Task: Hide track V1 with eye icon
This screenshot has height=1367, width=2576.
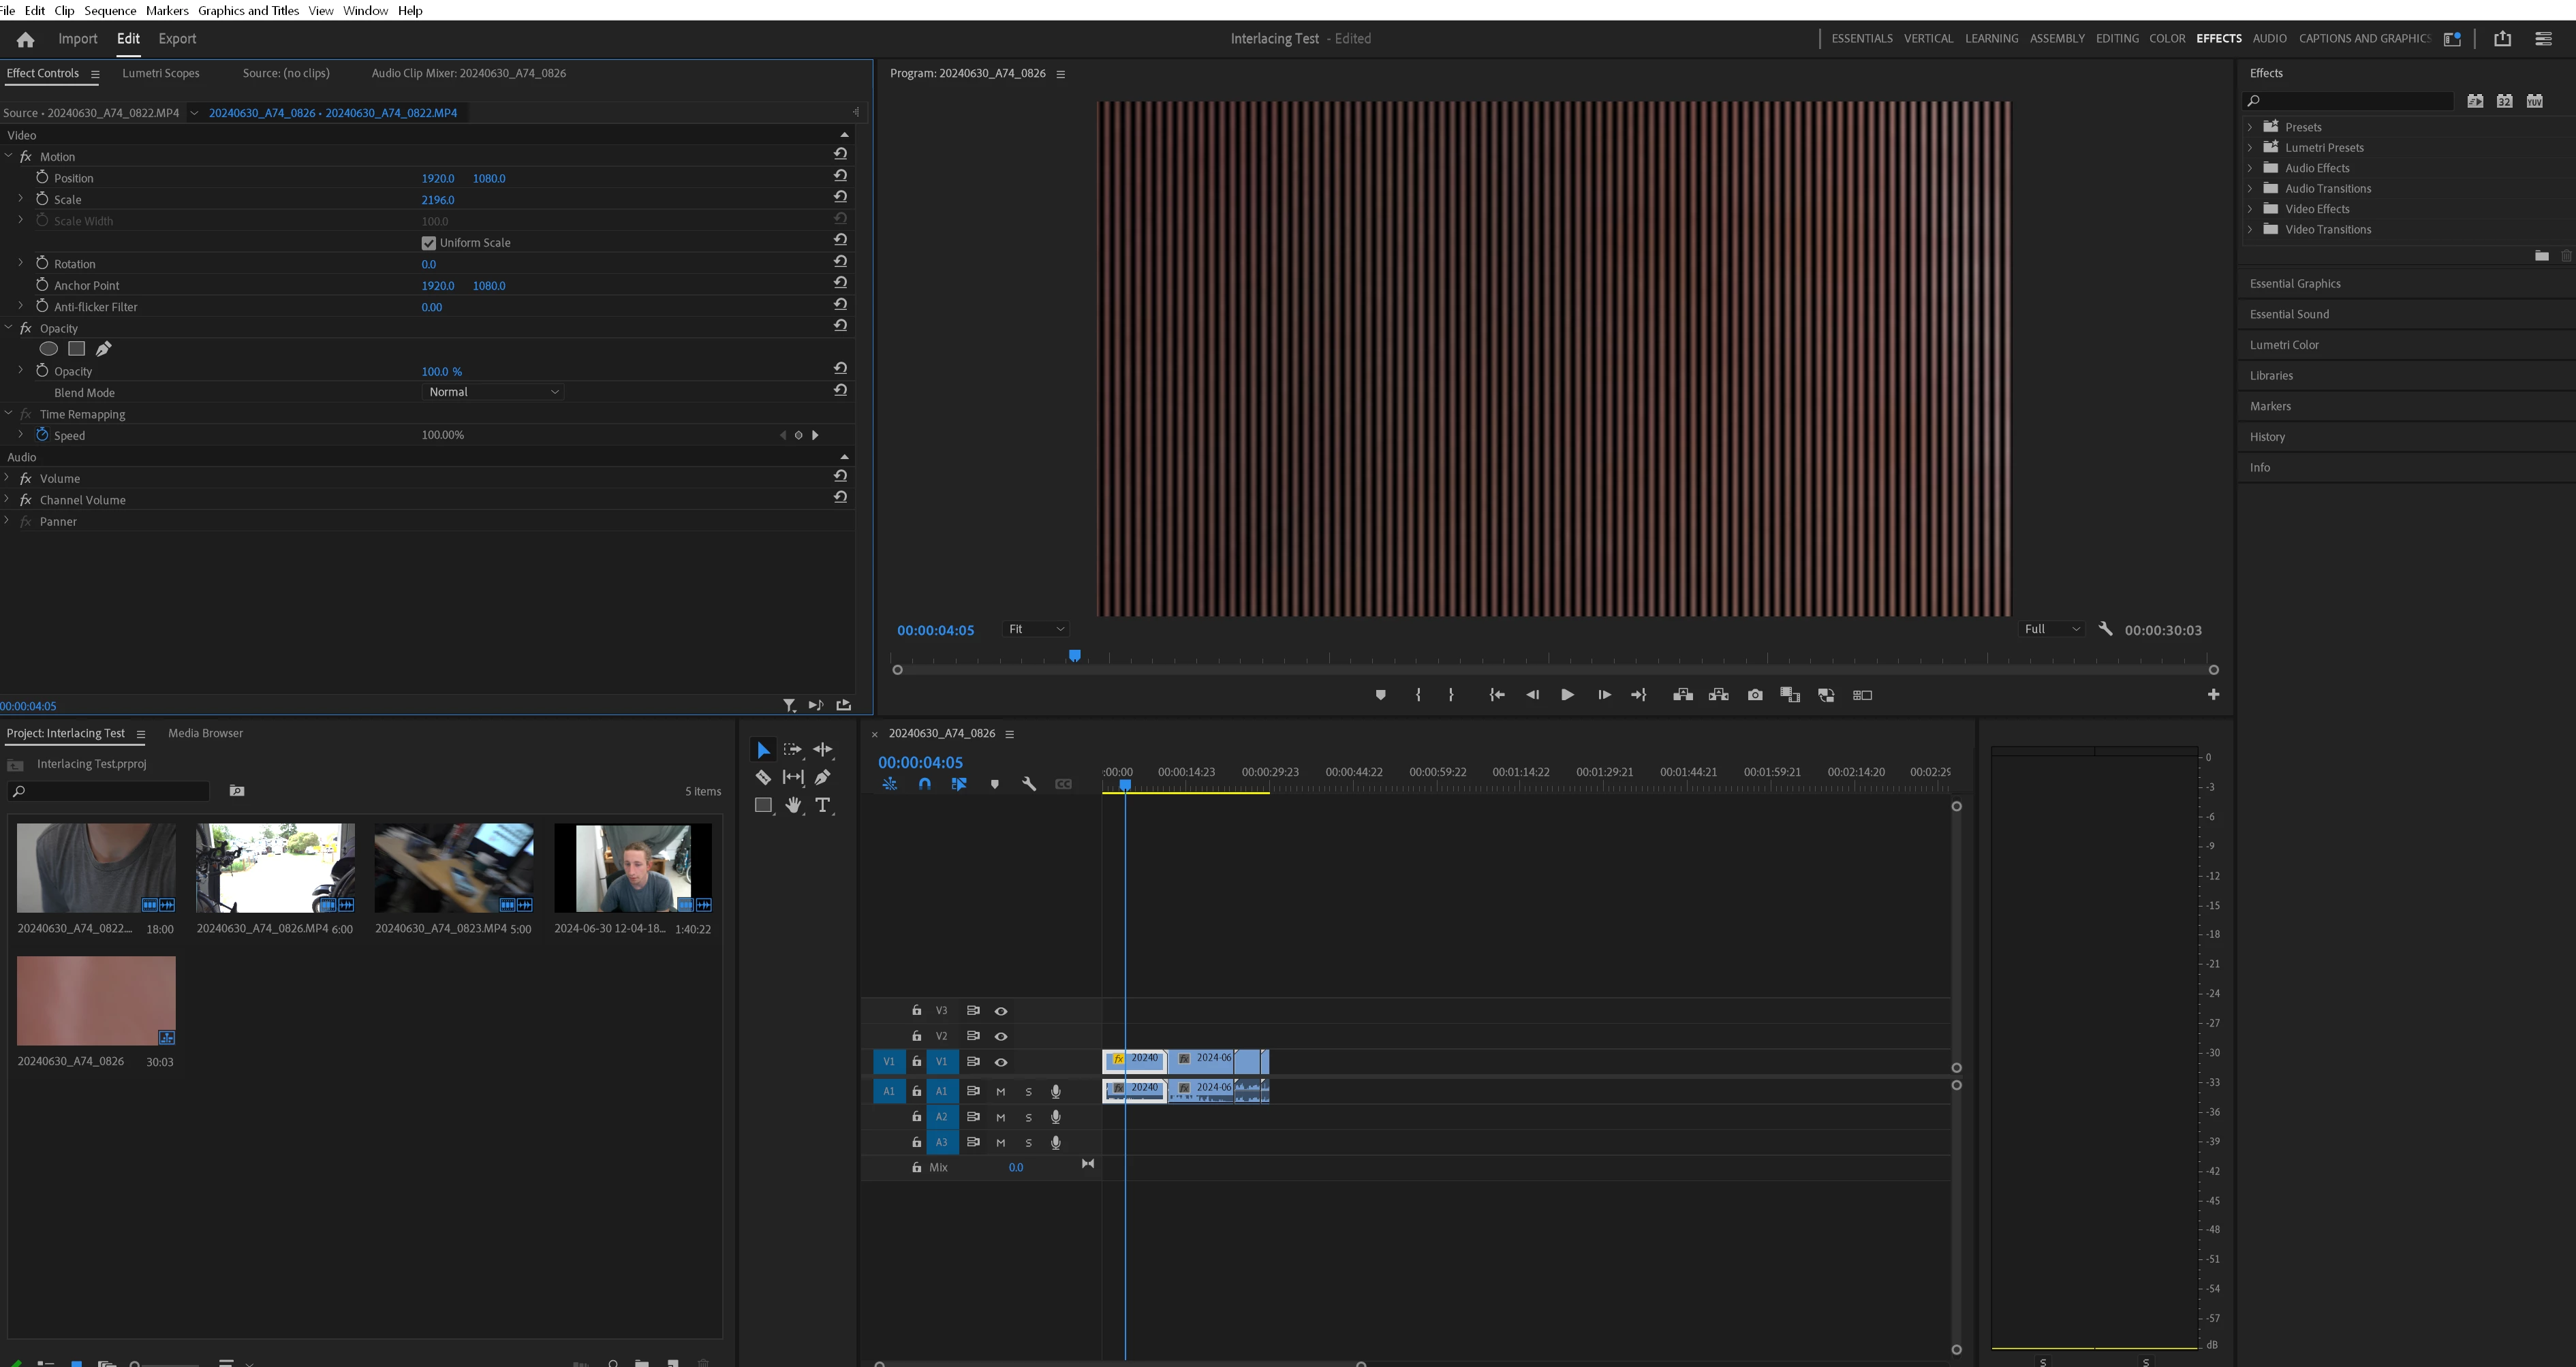Action: coord(1001,1062)
